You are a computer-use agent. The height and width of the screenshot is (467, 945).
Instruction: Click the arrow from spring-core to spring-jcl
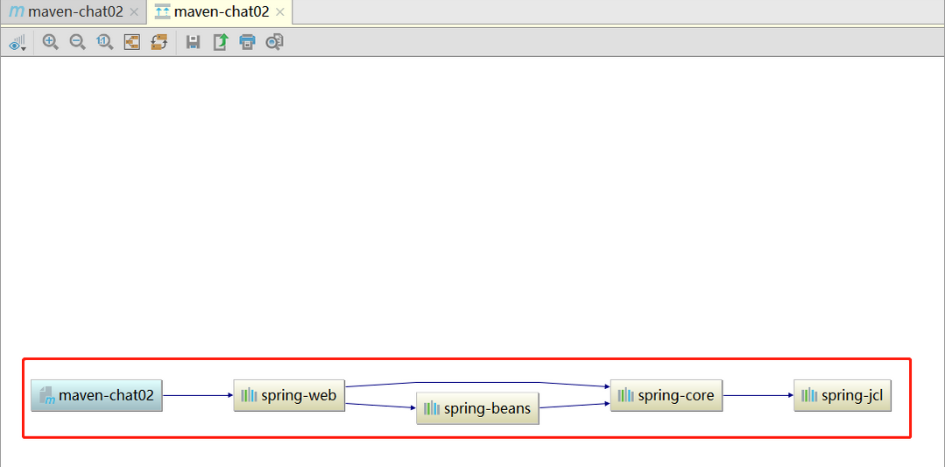[x=758, y=395]
